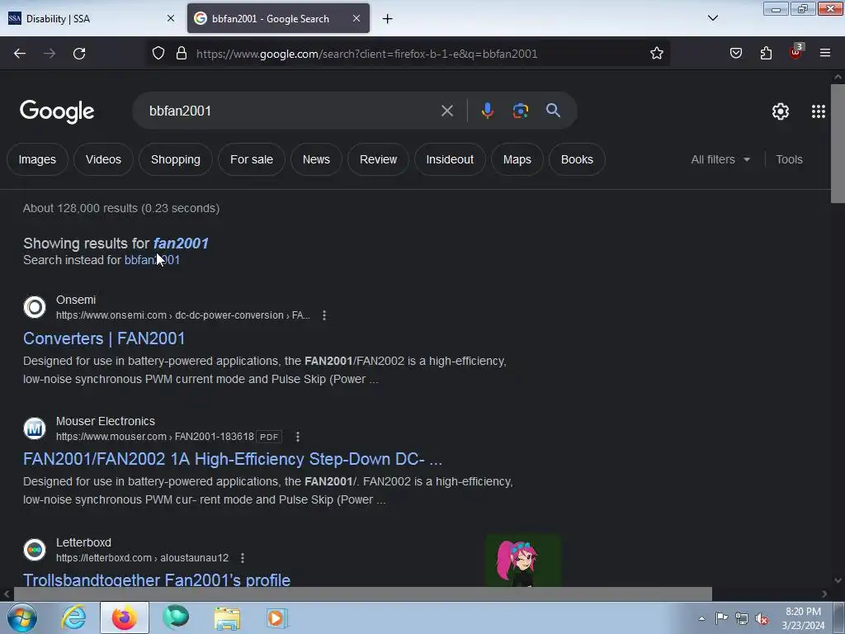Bookmark this page with the star icon
Screen dimensions: 845x634
click(656, 54)
